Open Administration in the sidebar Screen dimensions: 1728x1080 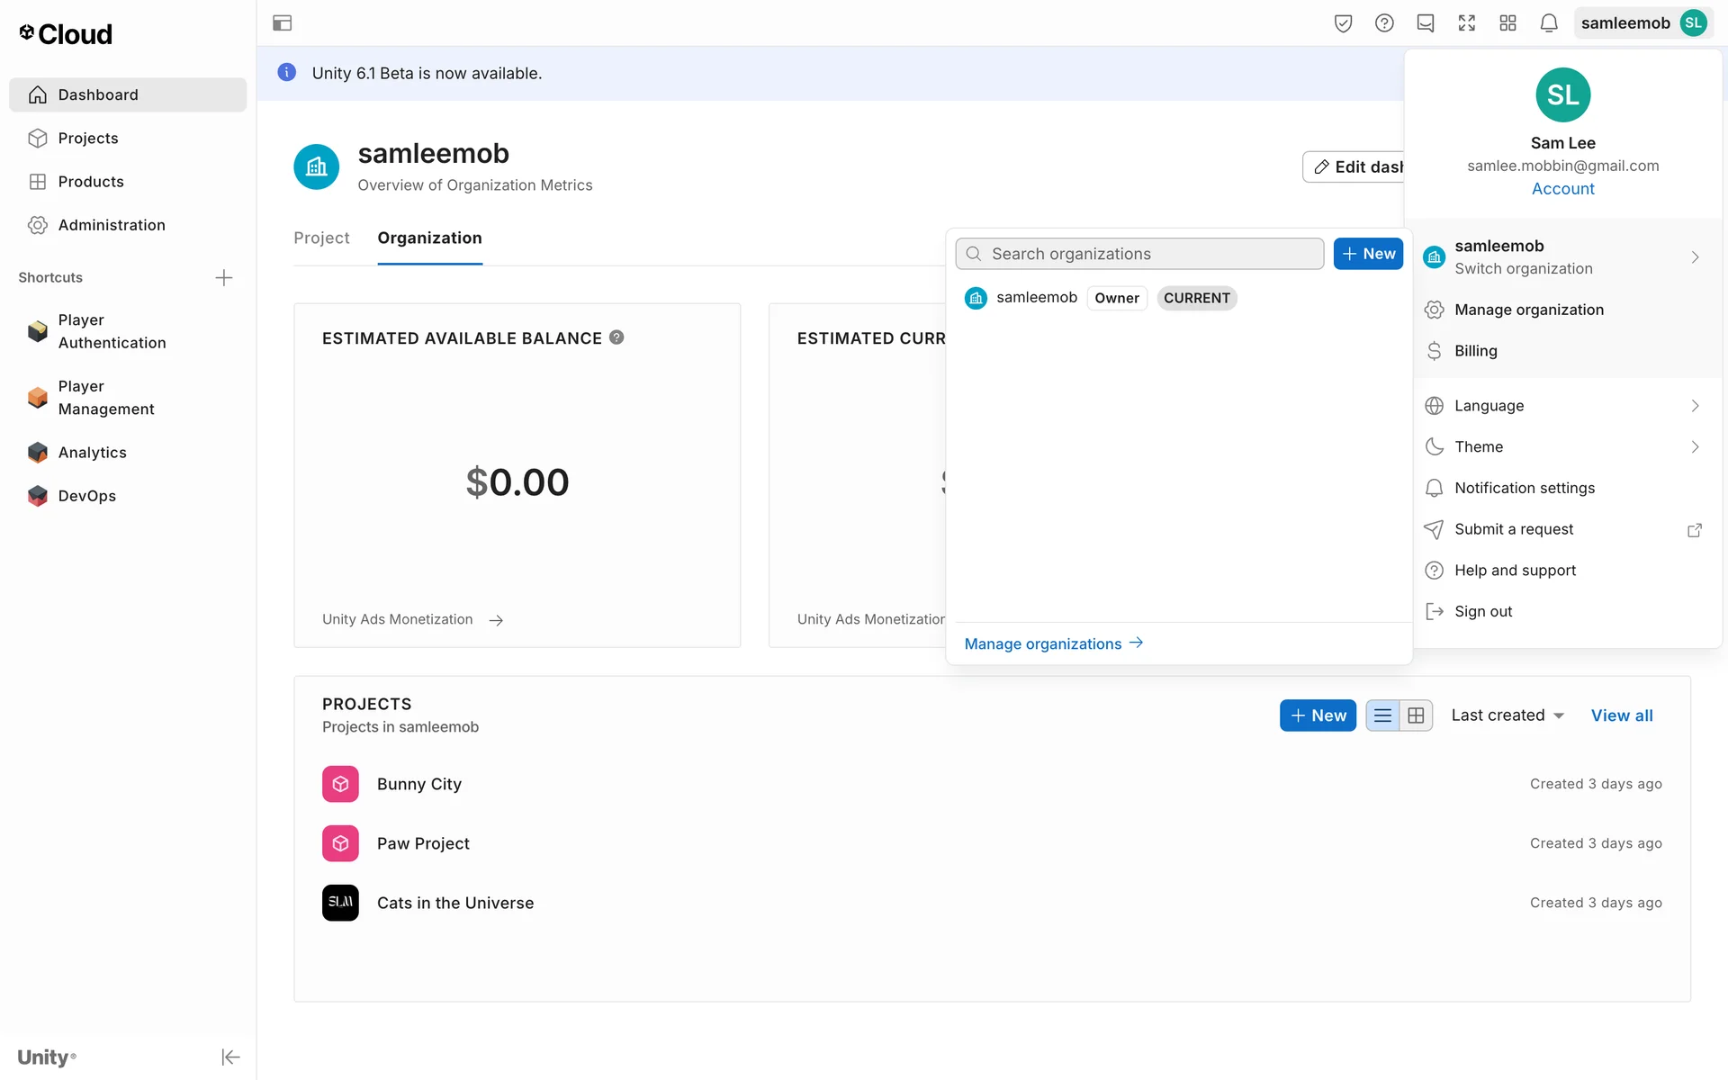pyautogui.click(x=112, y=225)
